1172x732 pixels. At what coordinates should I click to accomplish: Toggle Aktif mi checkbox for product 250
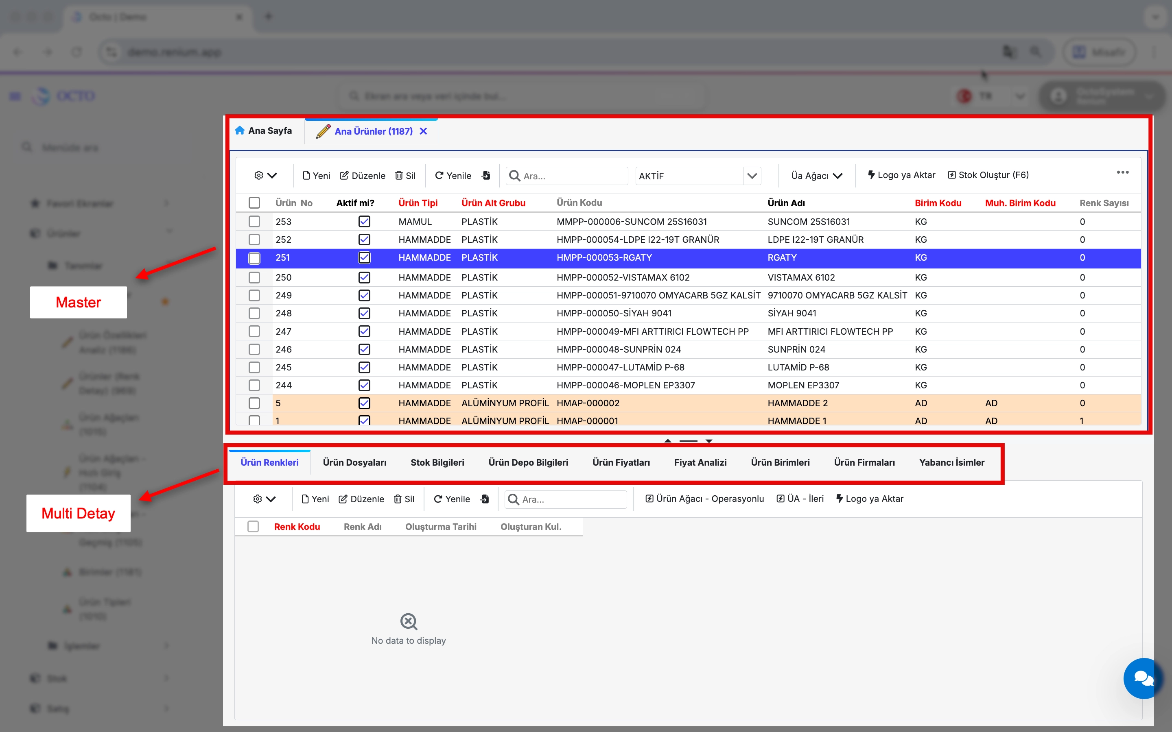click(364, 277)
